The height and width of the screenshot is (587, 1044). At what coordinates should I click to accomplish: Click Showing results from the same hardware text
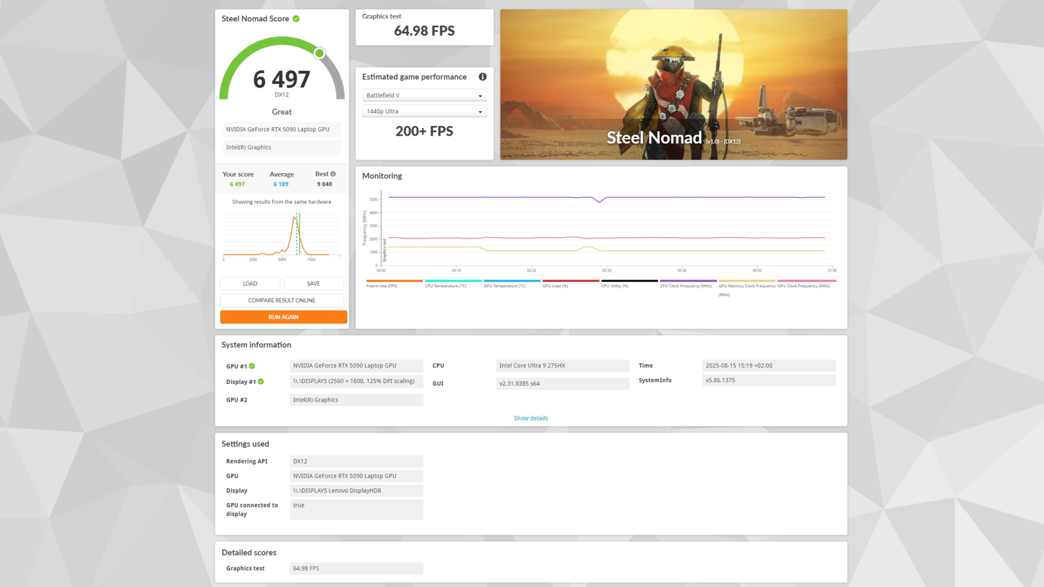coord(282,202)
